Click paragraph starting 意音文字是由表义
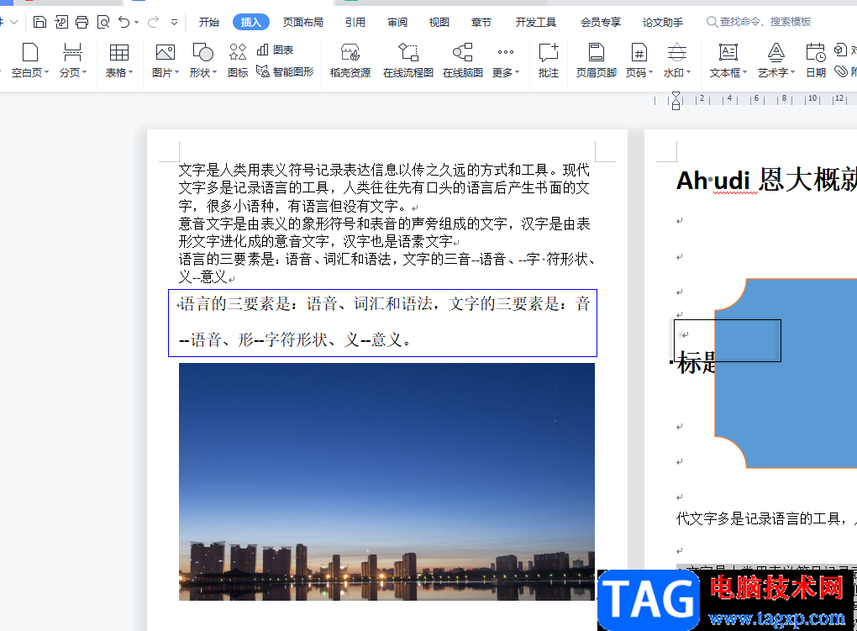This screenshot has width=857, height=631. (384, 233)
